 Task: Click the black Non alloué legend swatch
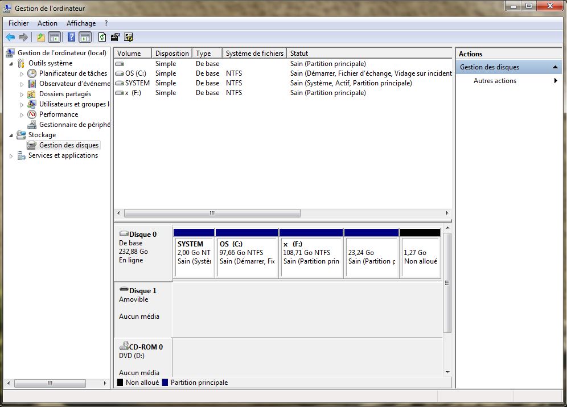click(x=120, y=382)
